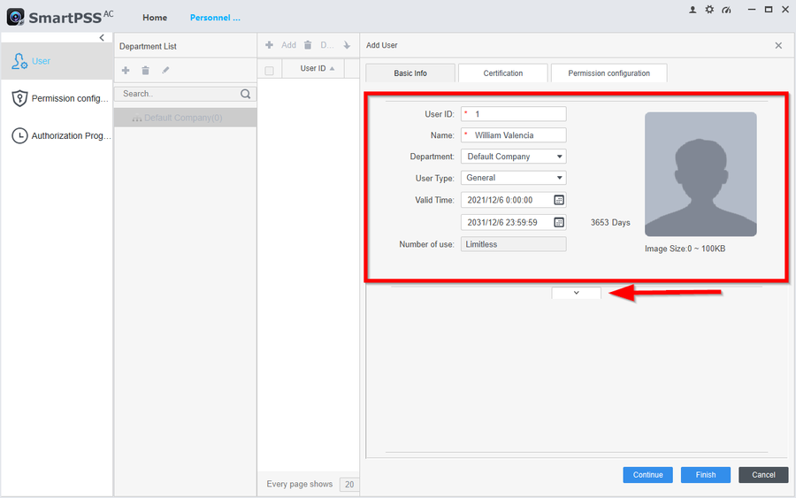Open the Permission configuration tab
This screenshot has width=796, height=498.
(608, 73)
